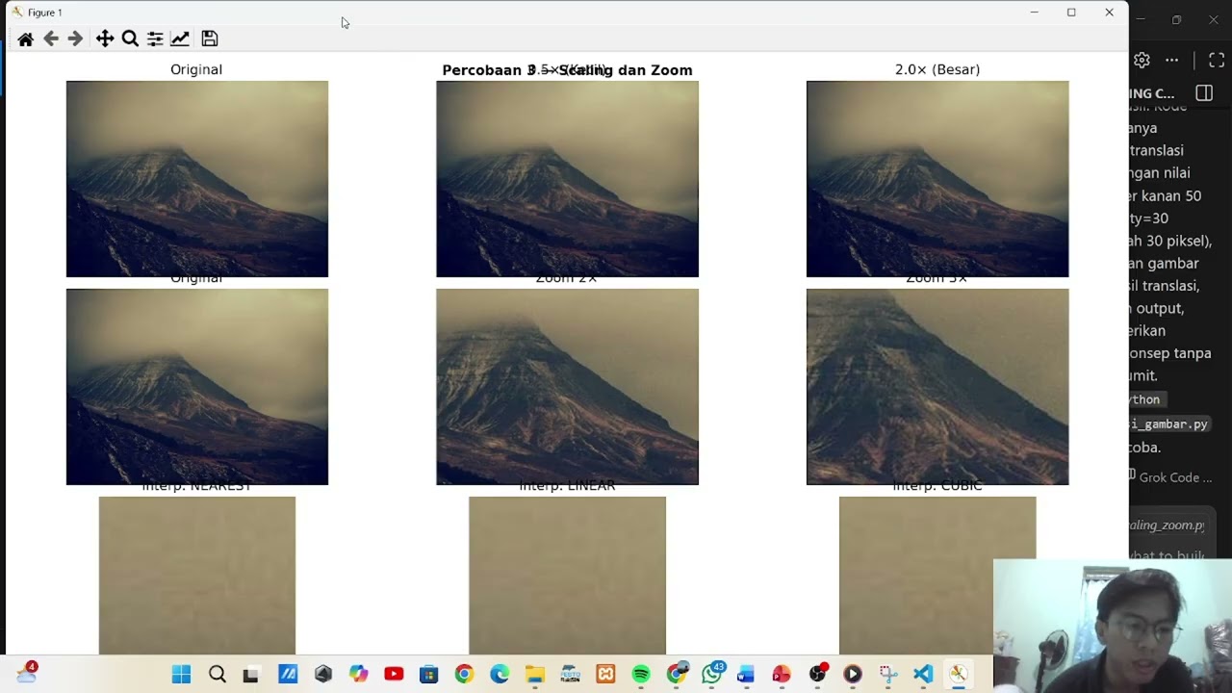Click the 'Figure 1' window title
The image size is (1232, 693).
click(45, 13)
